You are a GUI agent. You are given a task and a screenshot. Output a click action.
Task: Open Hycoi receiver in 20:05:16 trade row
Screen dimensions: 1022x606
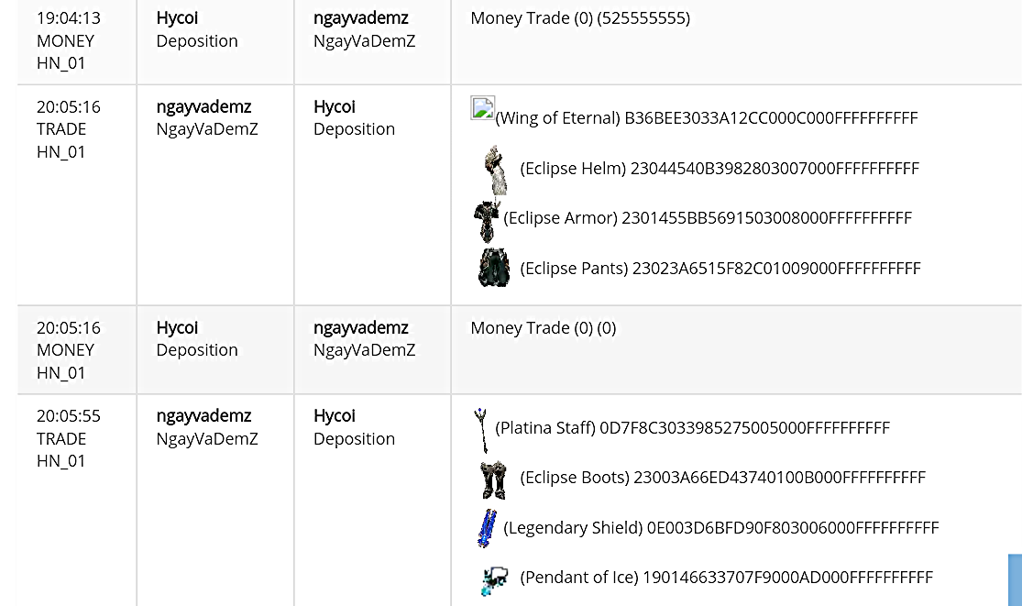click(335, 107)
